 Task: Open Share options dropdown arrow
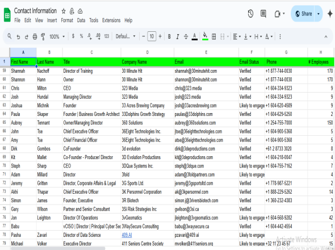[x=319, y=14]
